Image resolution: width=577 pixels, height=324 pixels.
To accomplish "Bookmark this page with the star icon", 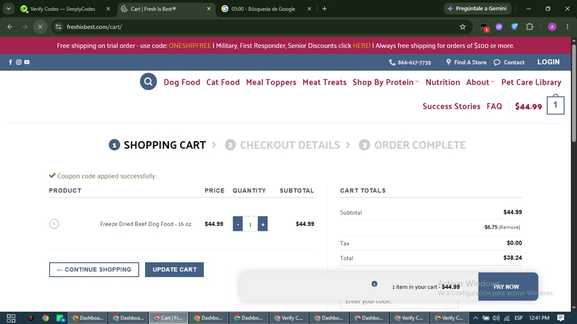I will click(463, 27).
